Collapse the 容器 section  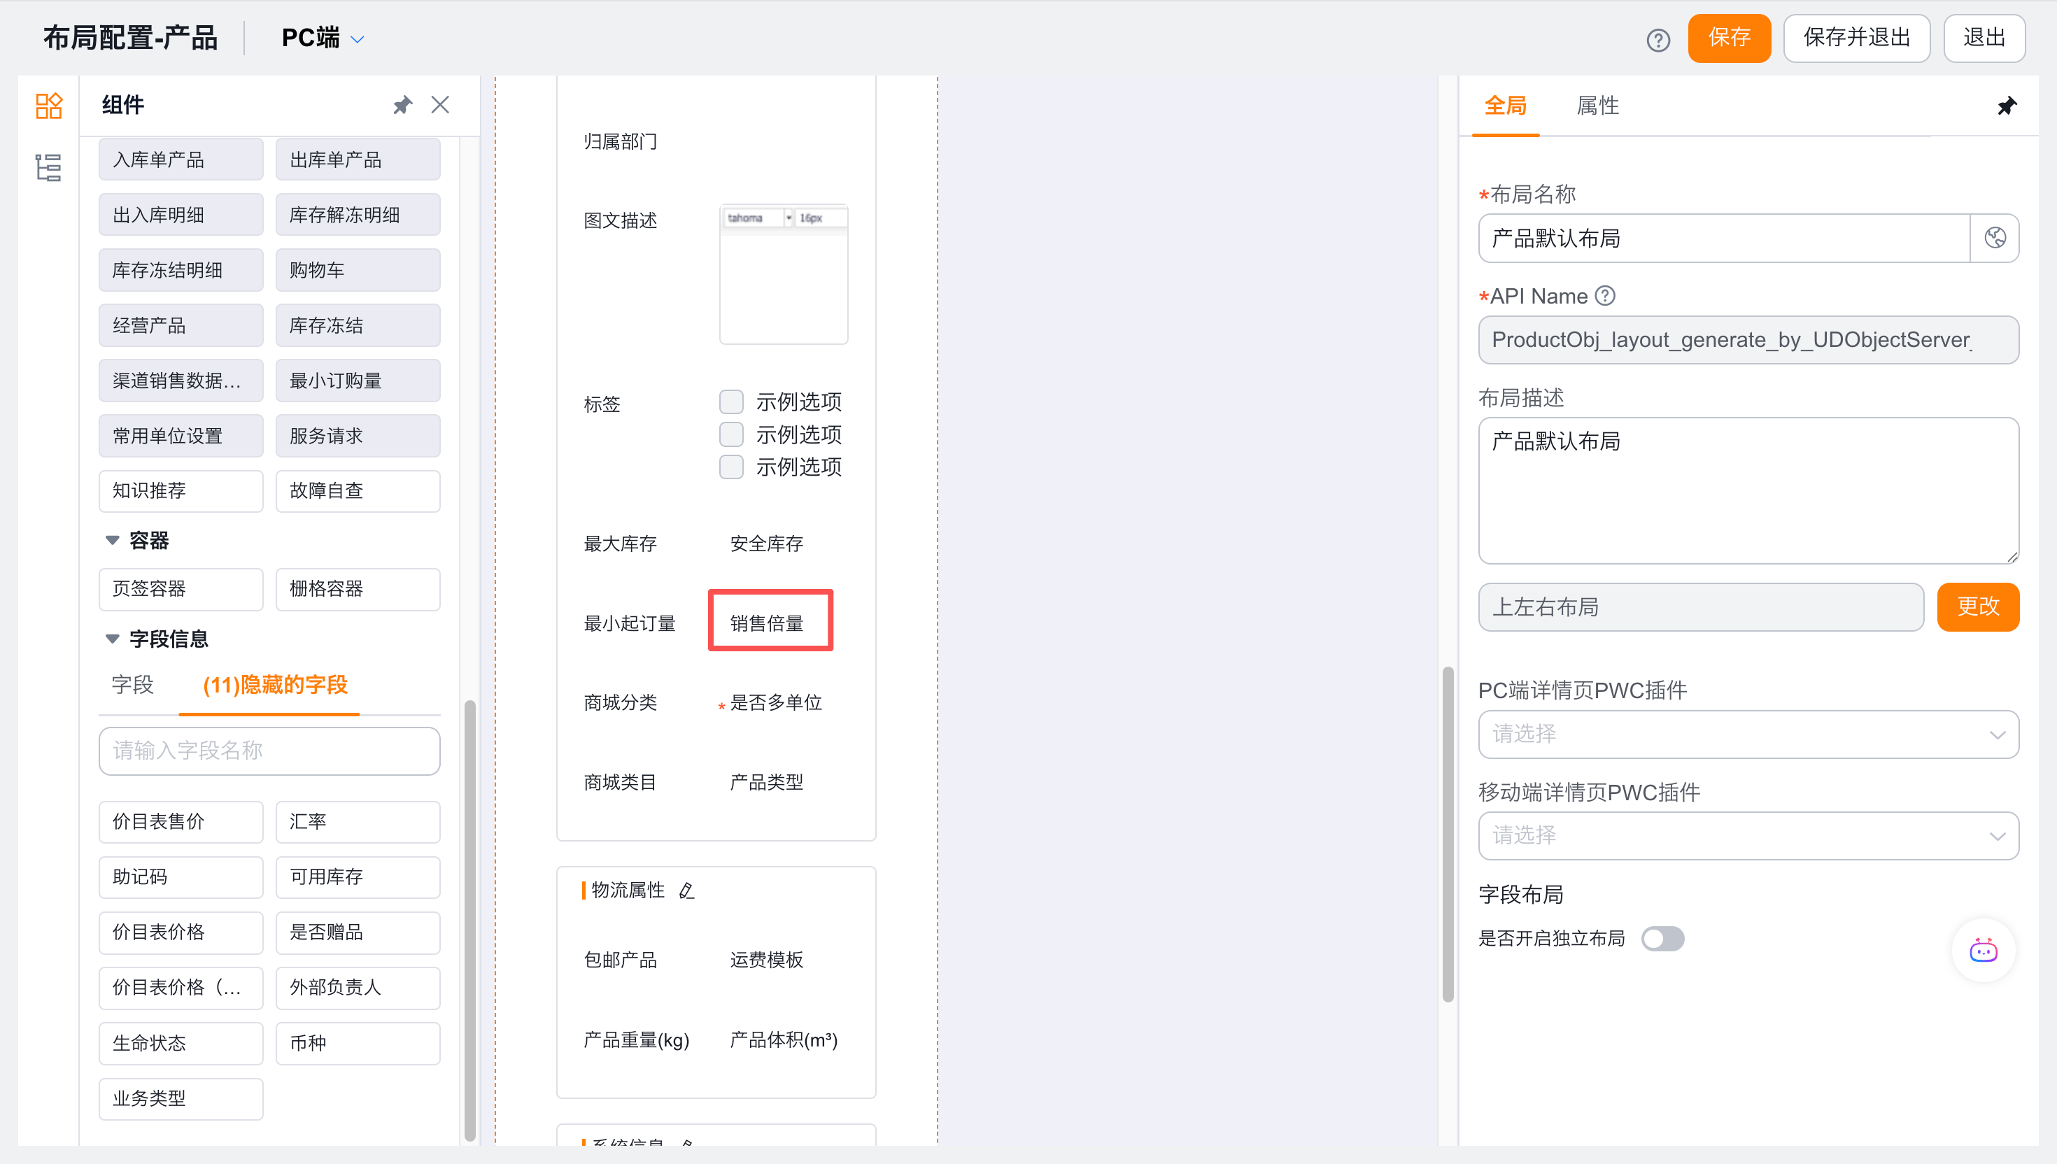[x=113, y=541]
